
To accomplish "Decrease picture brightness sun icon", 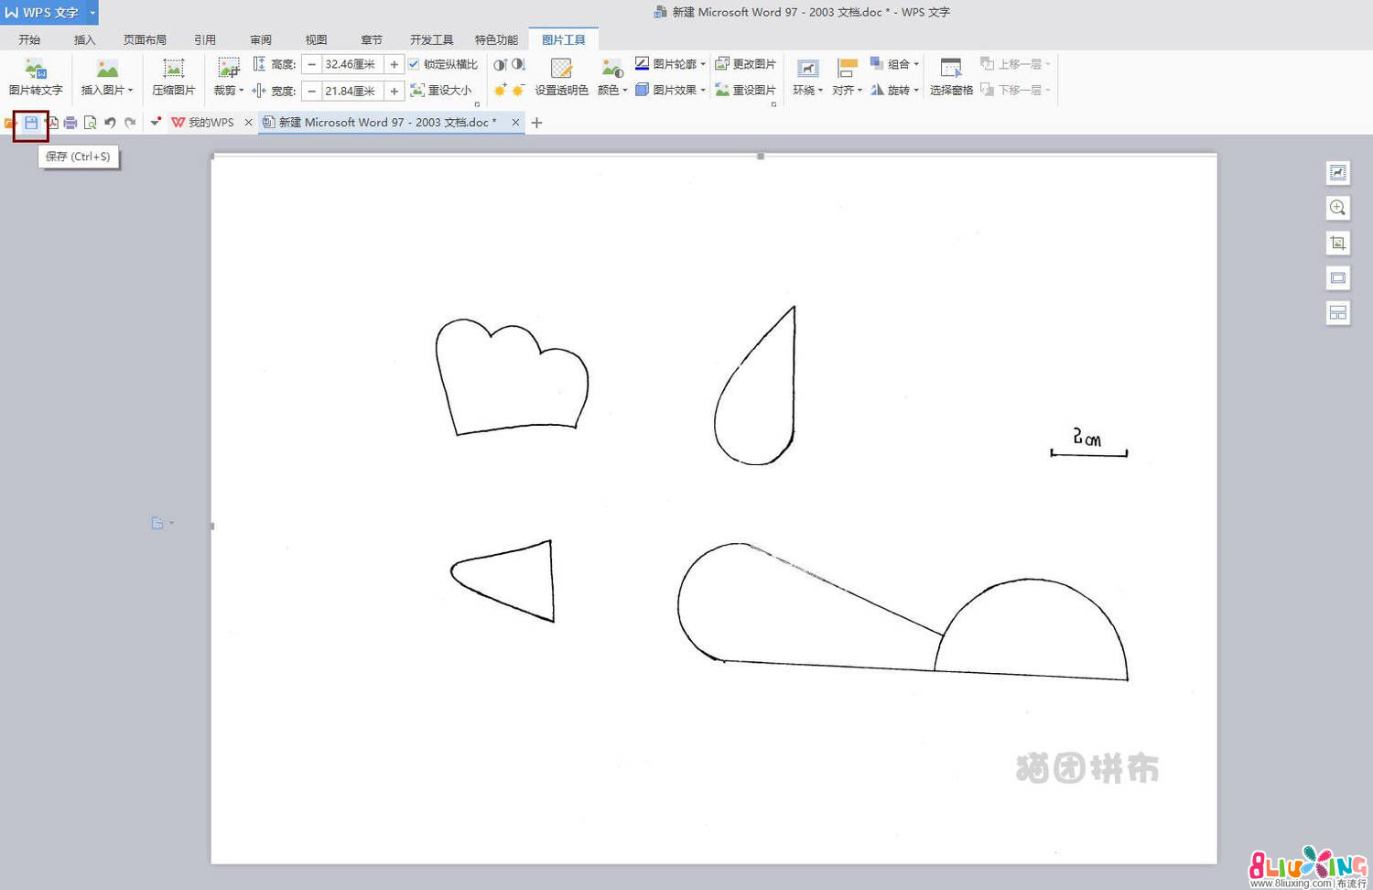I will tap(518, 90).
